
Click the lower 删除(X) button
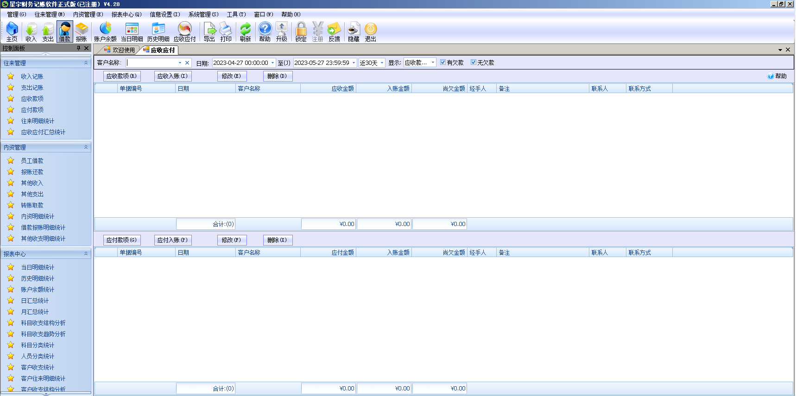(x=278, y=240)
